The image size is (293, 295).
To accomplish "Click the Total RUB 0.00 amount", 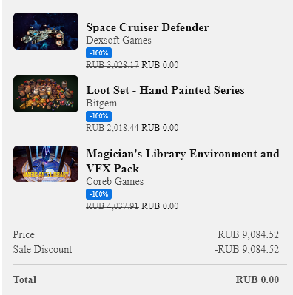I will click(257, 279).
